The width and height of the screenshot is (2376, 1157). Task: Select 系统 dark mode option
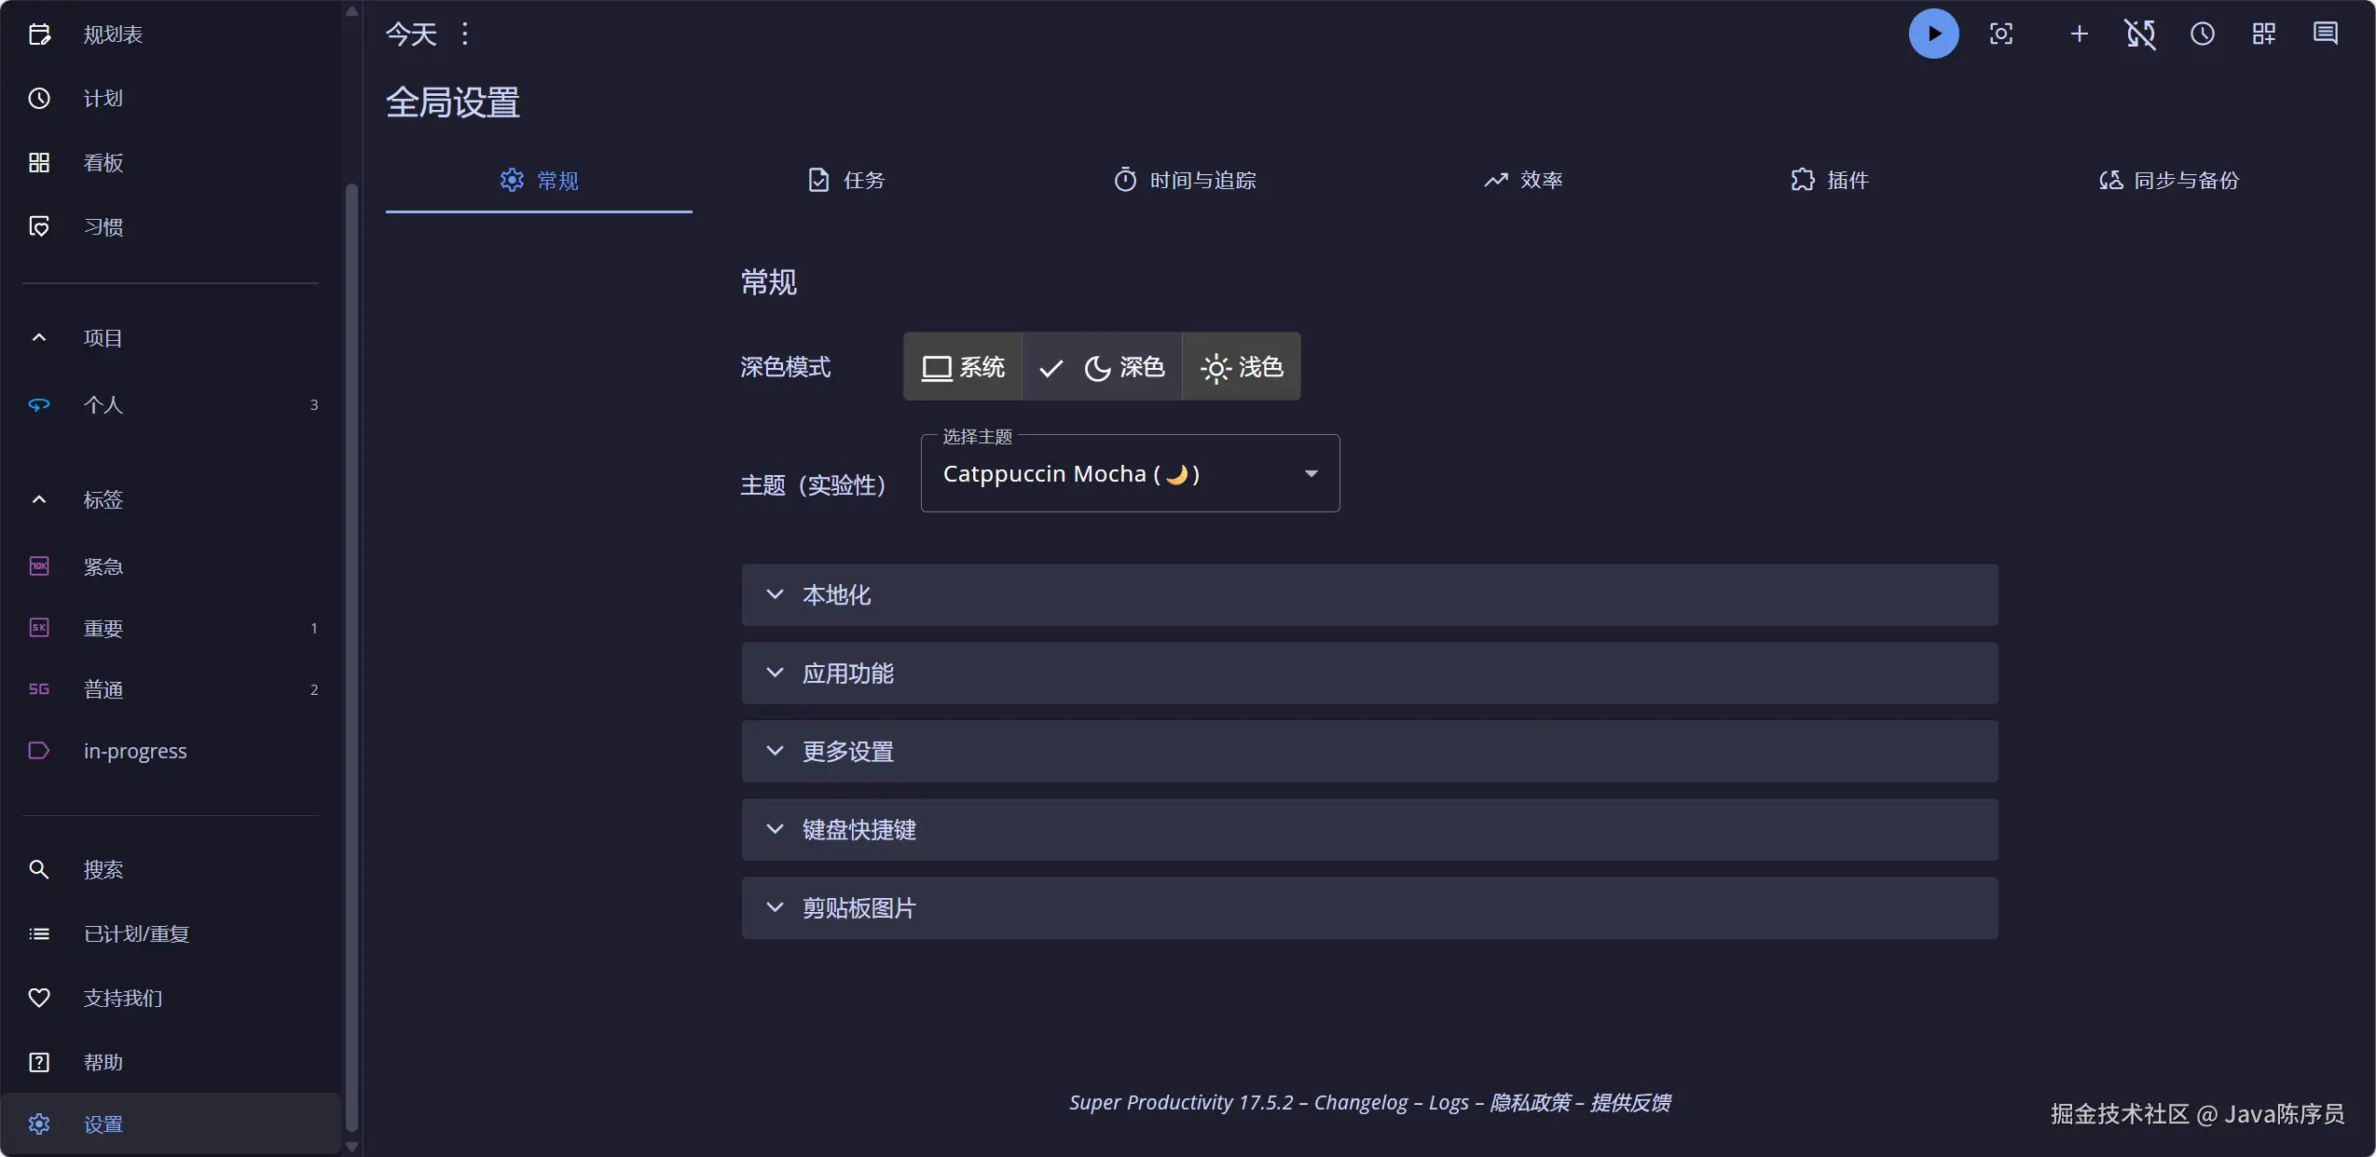(963, 367)
